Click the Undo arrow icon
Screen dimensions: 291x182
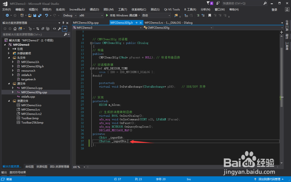47,15
